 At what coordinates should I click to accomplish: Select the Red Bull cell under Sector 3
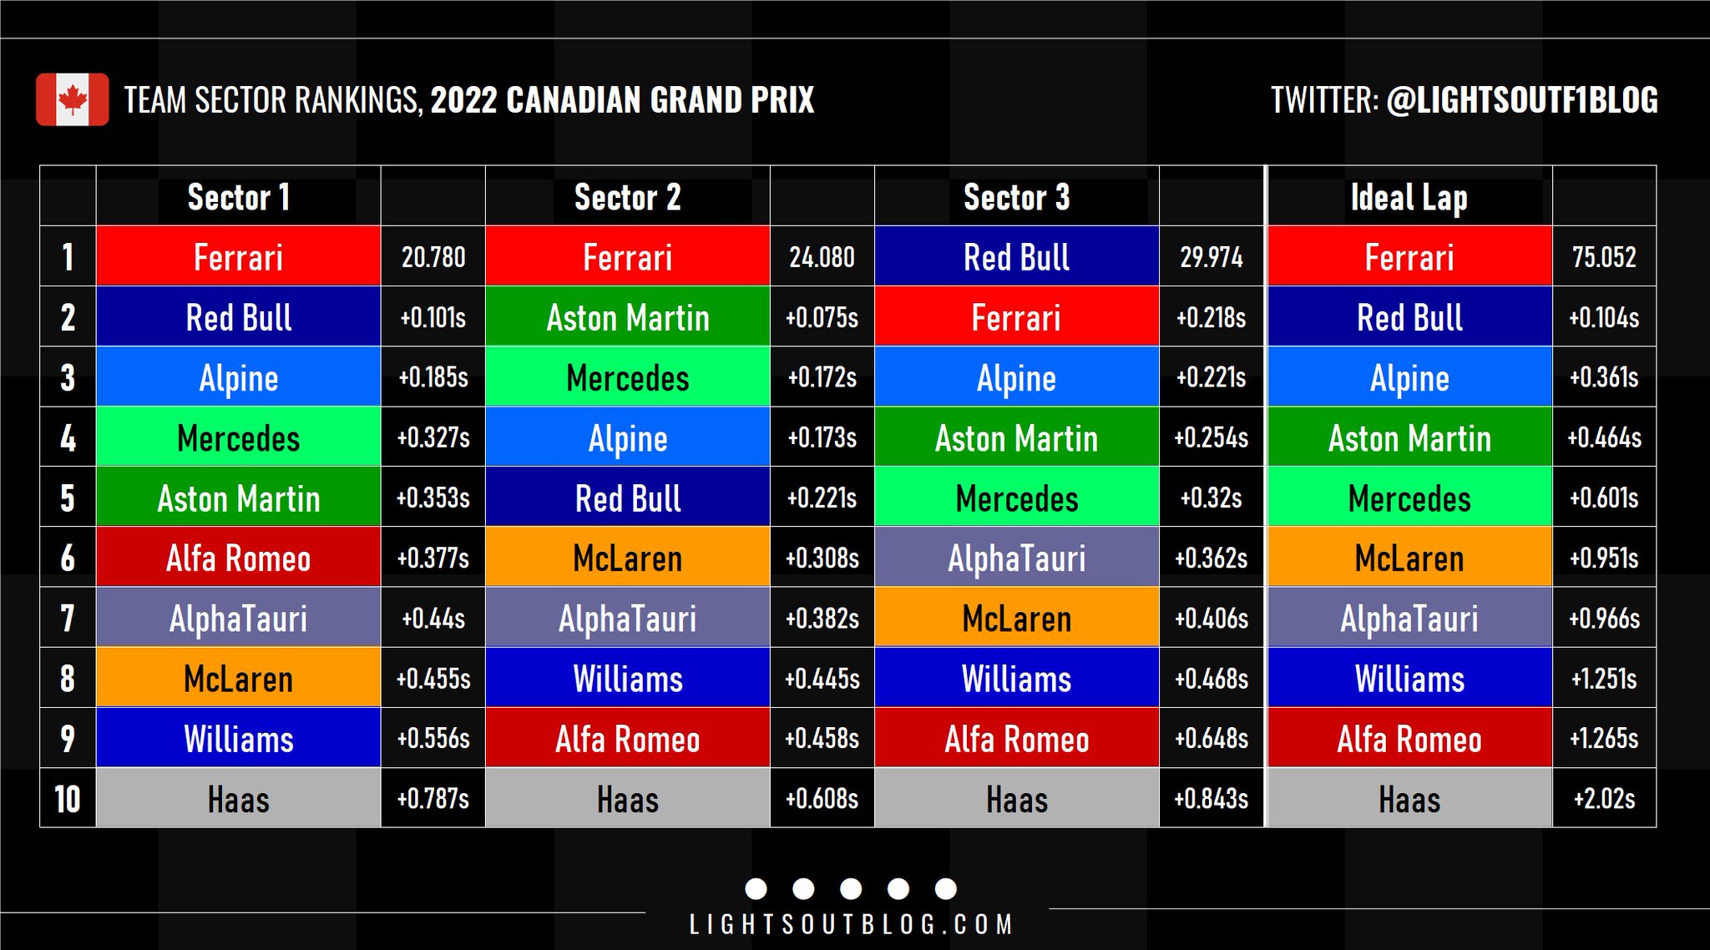coord(1016,257)
